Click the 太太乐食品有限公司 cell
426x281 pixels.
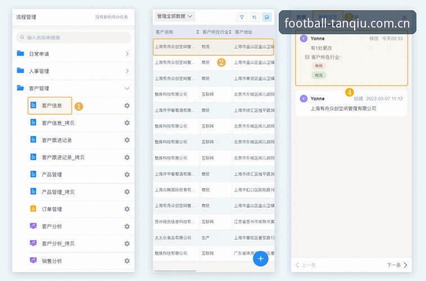pos(173,238)
